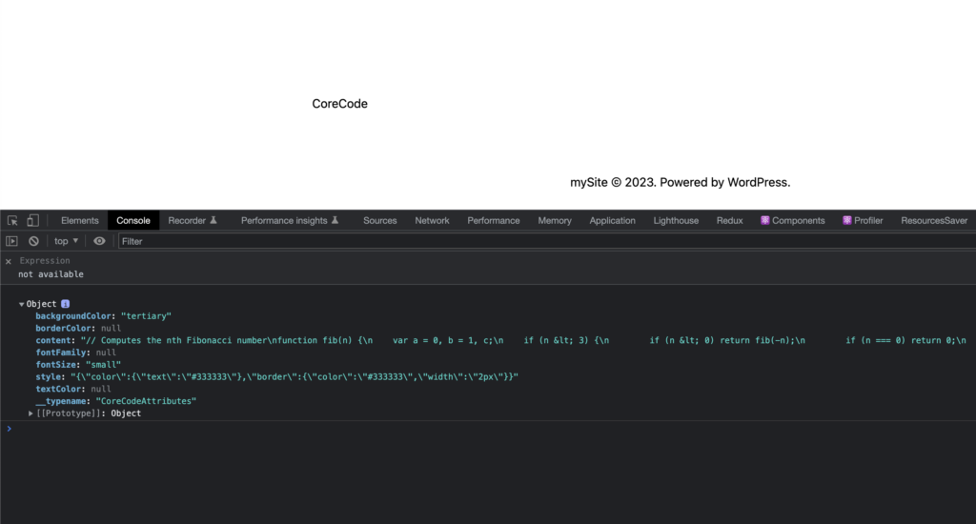Select the Console tab
The image size is (976, 524).
tap(133, 220)
